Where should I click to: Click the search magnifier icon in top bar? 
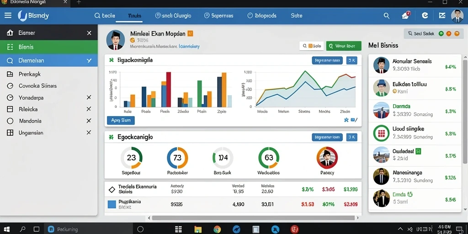[387, 16]
